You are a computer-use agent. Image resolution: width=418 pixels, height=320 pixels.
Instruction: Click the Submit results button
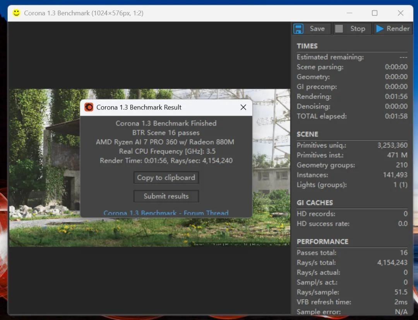[x=166, y=196]
